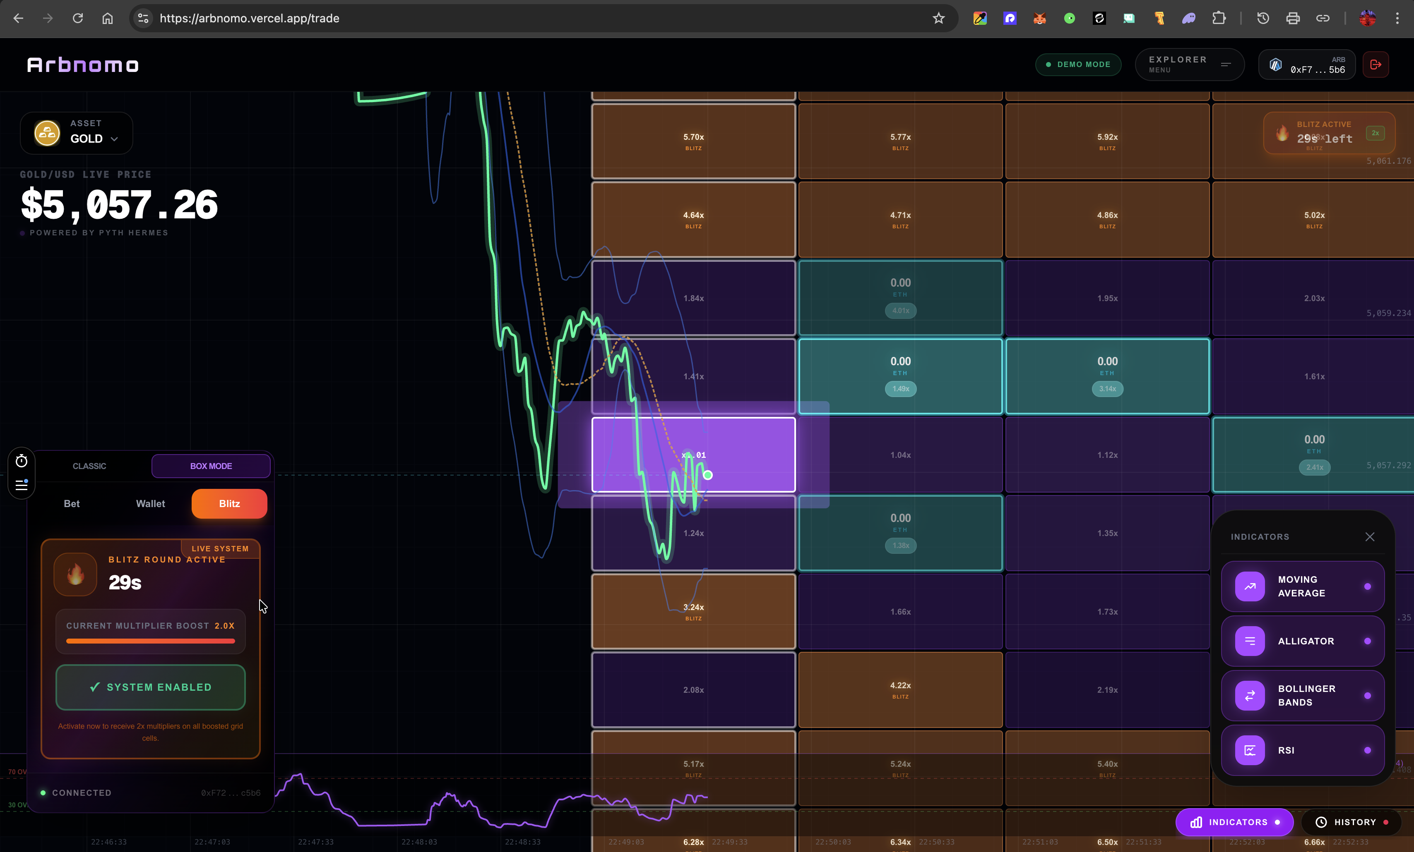Close the Indicators panel
This screenshot has width=1414, height=852.
(x=1369, y=537)
